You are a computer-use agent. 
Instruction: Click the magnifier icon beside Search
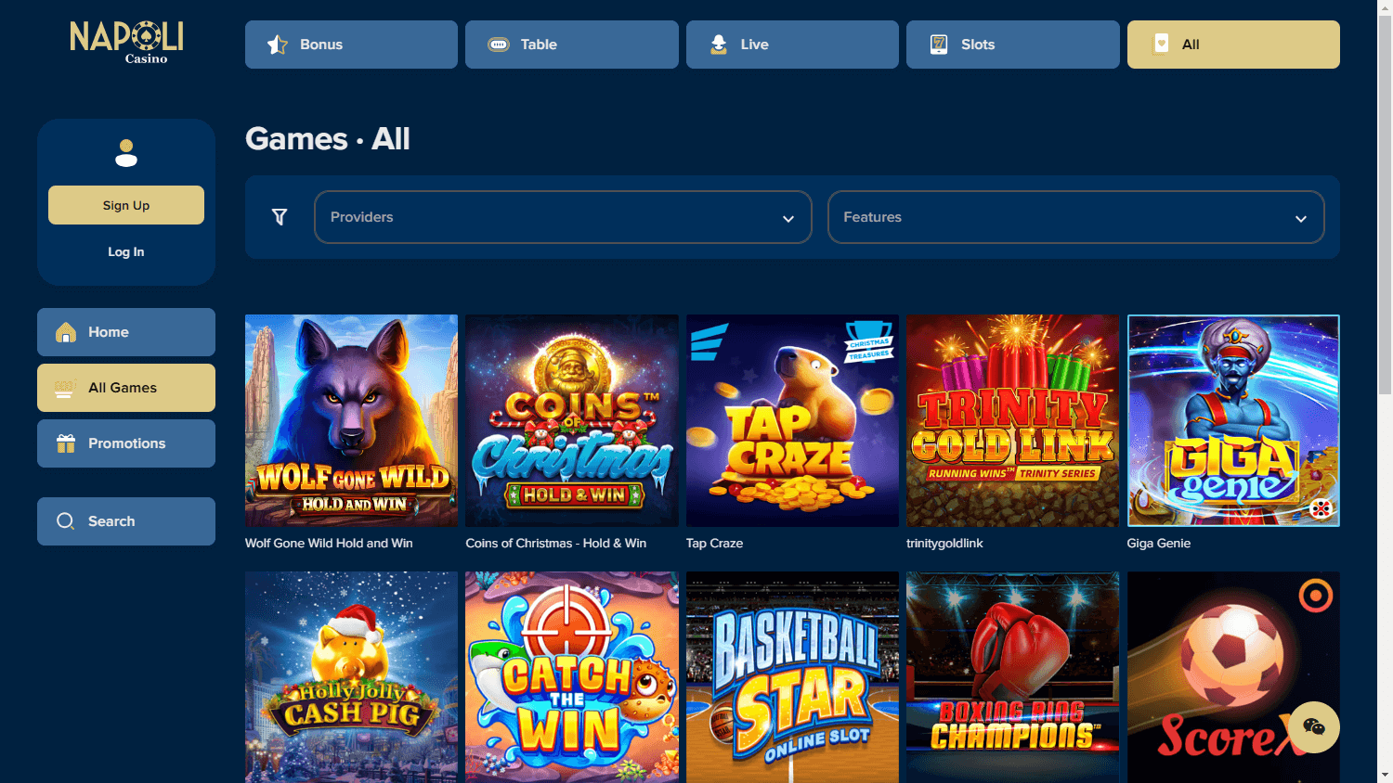(65, 521)
